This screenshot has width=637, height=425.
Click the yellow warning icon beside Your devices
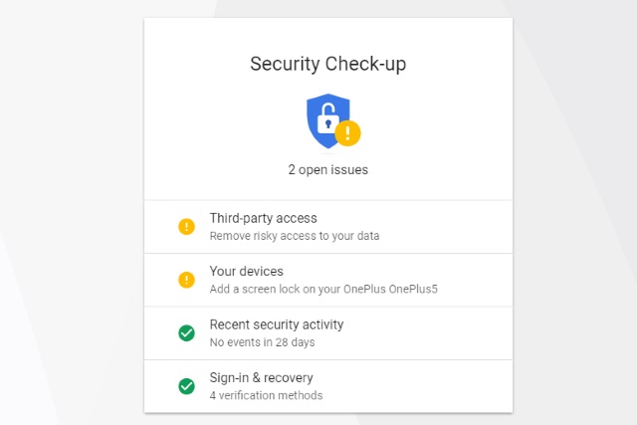pyautogui.click(x=186, y=280)
